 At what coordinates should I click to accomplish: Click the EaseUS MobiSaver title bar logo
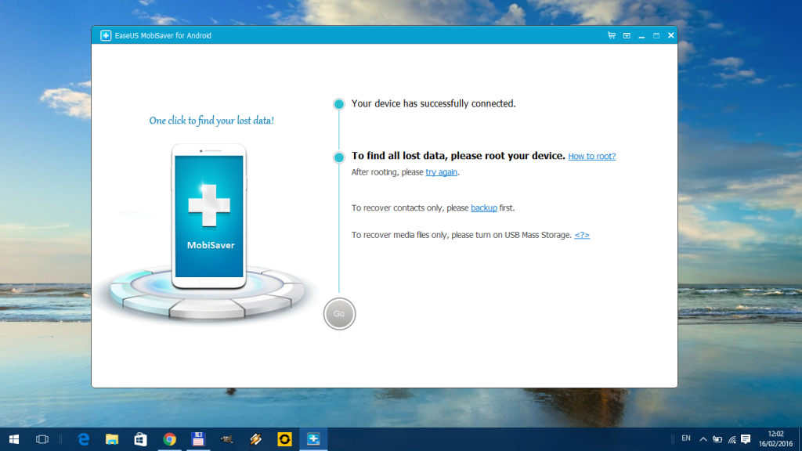(x=106, y=35)
